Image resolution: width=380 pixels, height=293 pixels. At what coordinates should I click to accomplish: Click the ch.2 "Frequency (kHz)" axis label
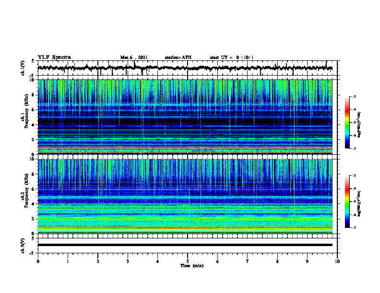pyautogui.click(x=26, y=190)
